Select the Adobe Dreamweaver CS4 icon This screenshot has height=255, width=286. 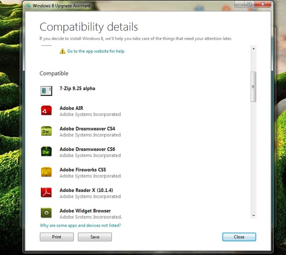(x=46, y=131)
